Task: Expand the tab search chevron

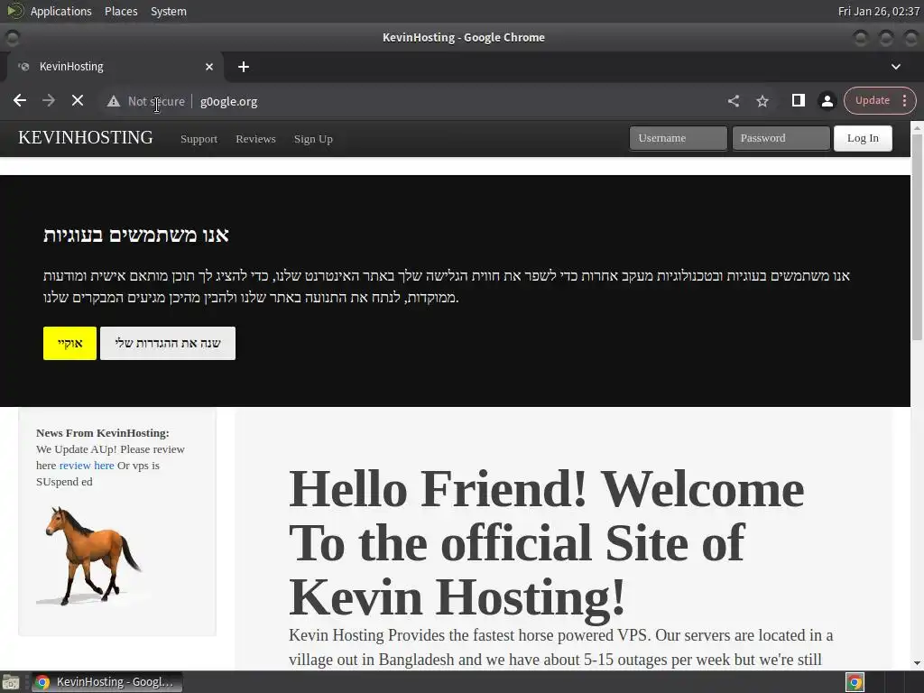Action: click(x=896, y=67)
